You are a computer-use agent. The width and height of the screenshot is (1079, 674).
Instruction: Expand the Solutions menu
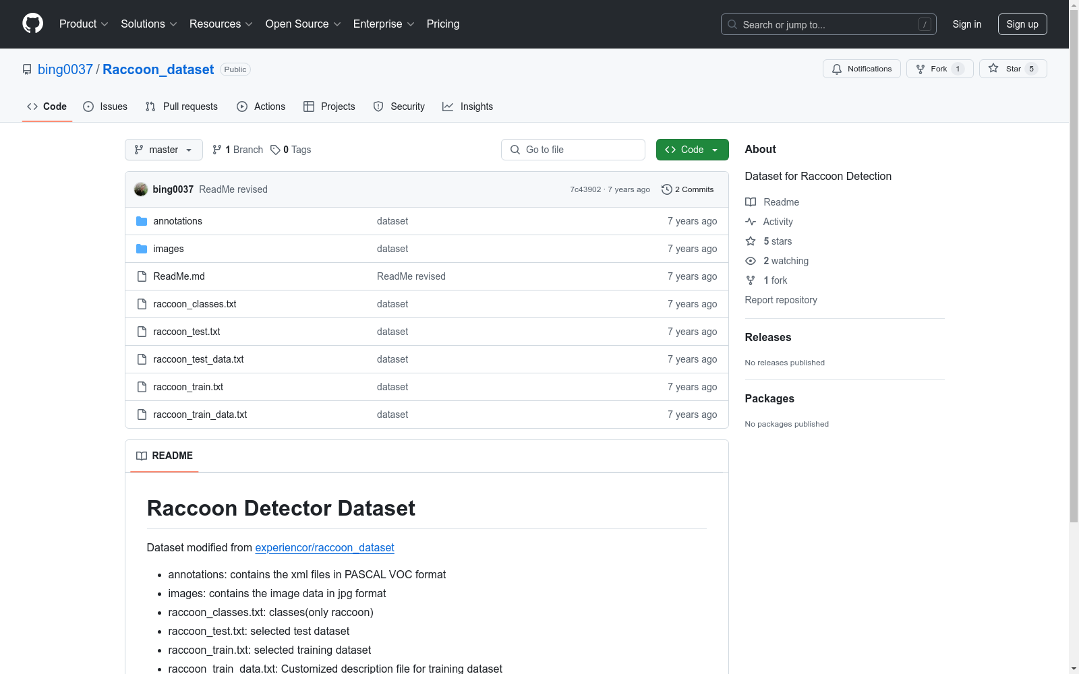click(x=148, y=24)
